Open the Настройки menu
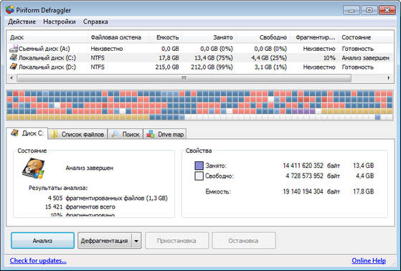Screen dimensions: 401x271 point(60,22)
